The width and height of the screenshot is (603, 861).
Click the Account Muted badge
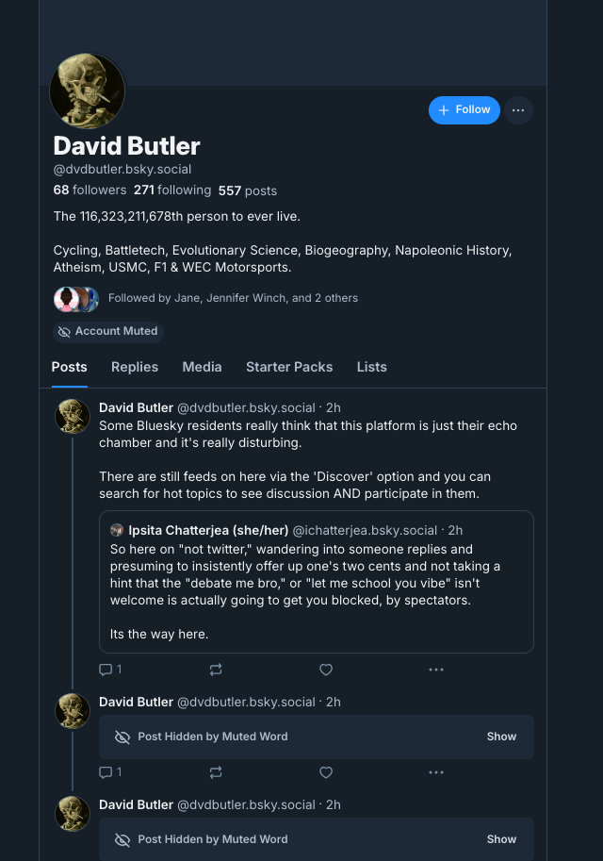pos(107,331)
